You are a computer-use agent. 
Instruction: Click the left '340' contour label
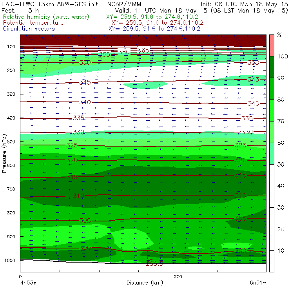[x=85, y=102]
